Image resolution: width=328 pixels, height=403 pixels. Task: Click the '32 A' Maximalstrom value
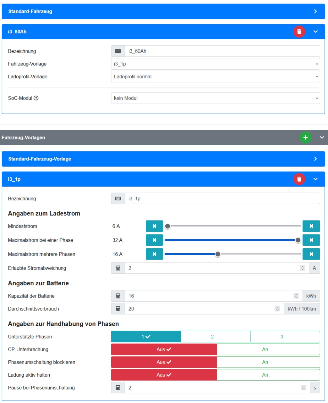(x=118, y=240)
